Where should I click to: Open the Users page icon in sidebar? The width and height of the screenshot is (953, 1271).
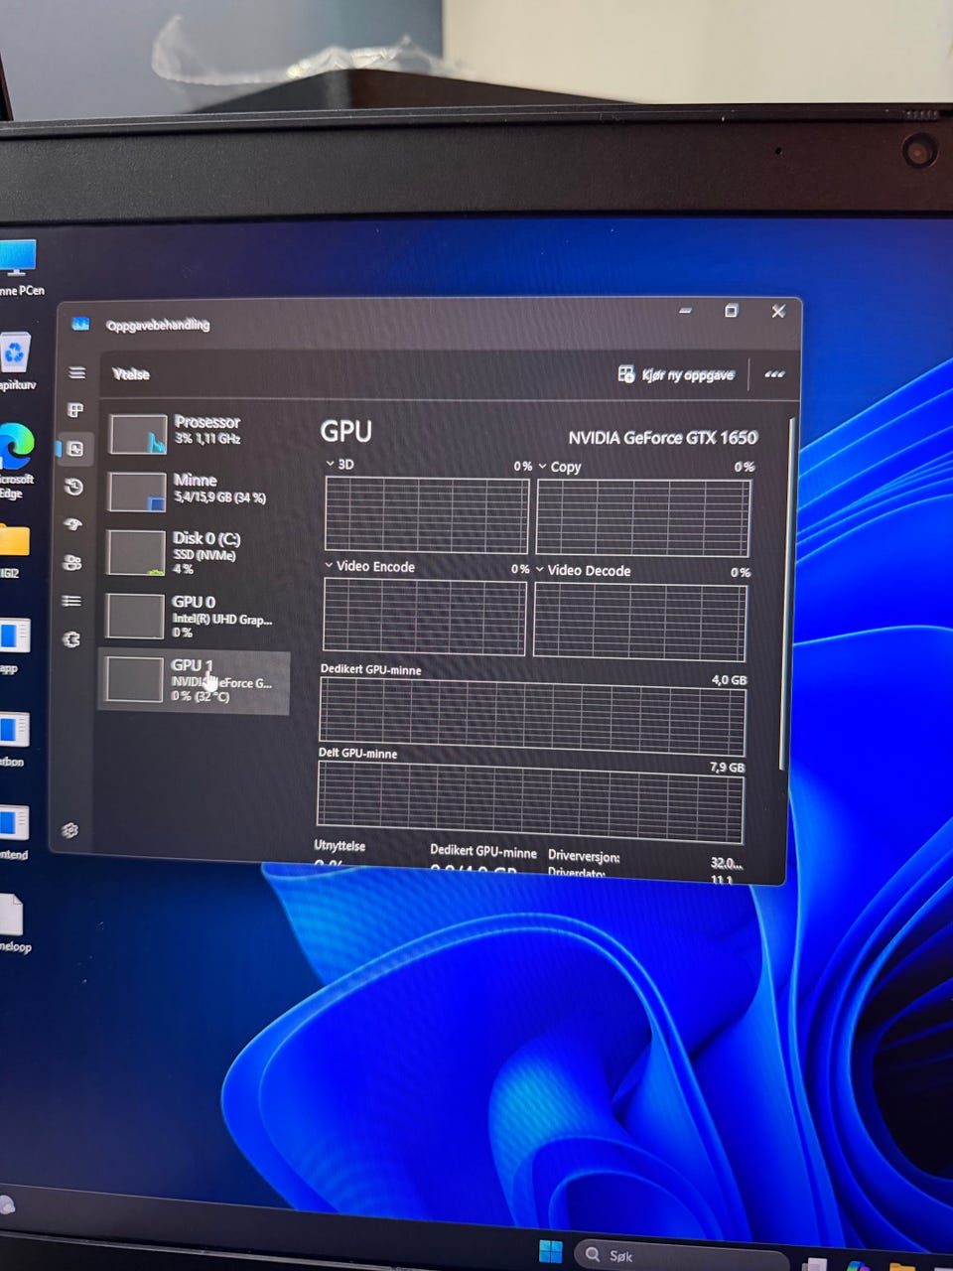coord(72,562)
